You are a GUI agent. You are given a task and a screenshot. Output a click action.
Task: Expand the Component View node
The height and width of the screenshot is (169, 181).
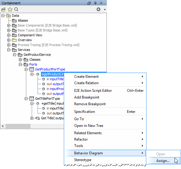[9, 35]
